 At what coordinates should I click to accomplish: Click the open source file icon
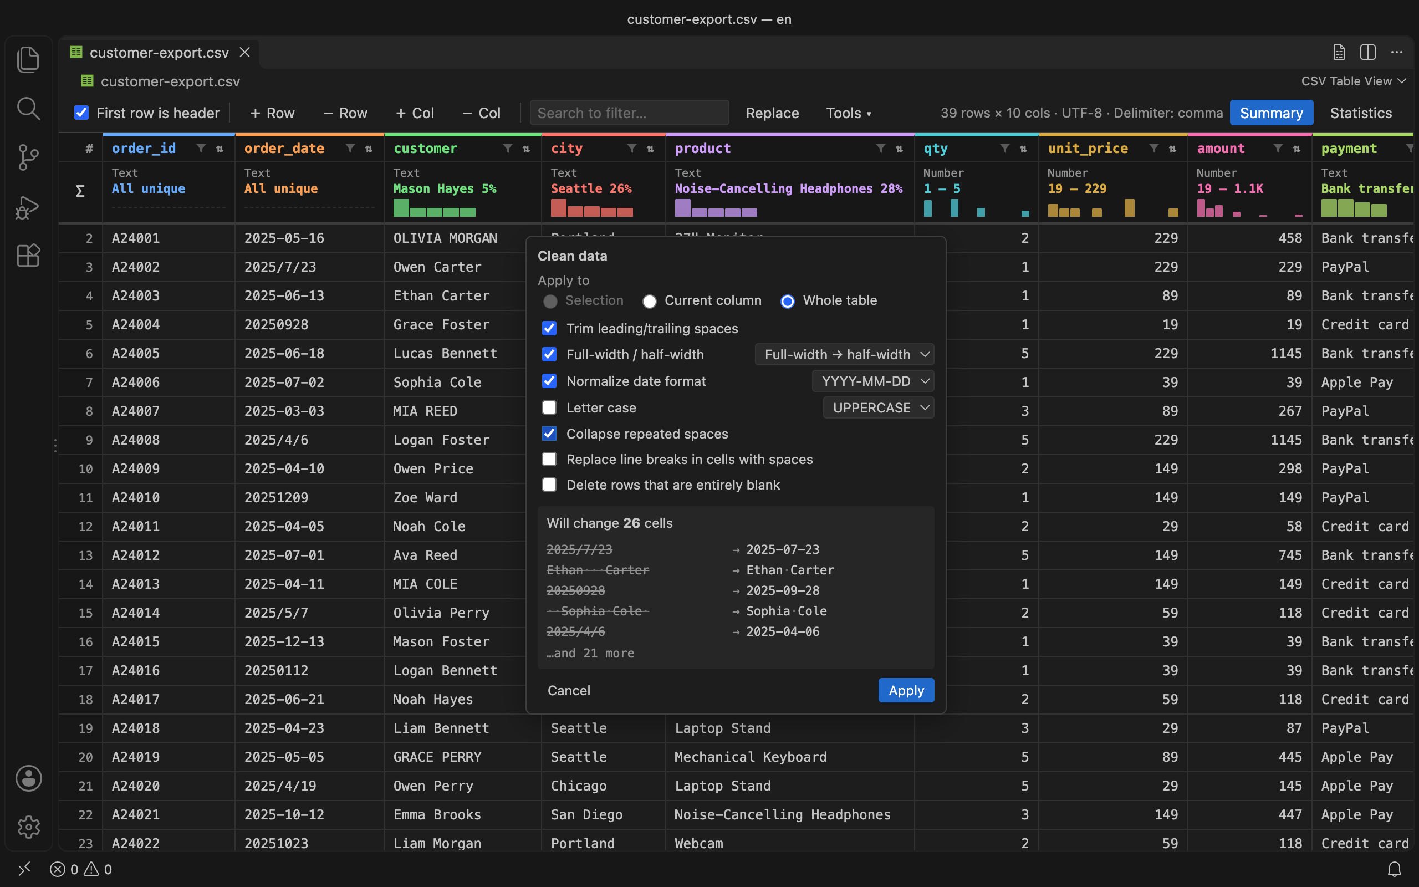point(1339,52)
